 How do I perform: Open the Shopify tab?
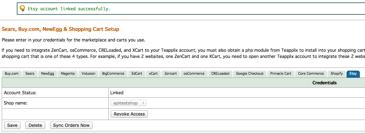pyautogui.click(x=337, y=74)
